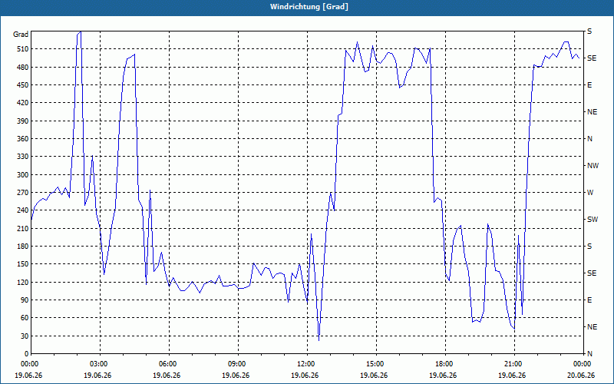Select the E compass label level with 450

(x=589, y=85)
